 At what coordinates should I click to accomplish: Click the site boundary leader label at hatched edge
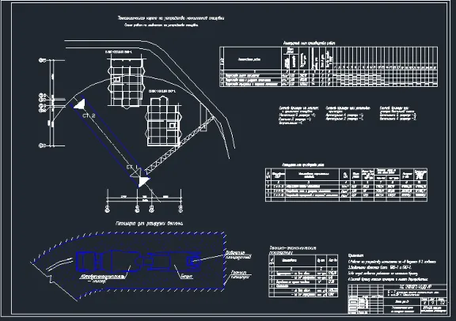[240, 275]
